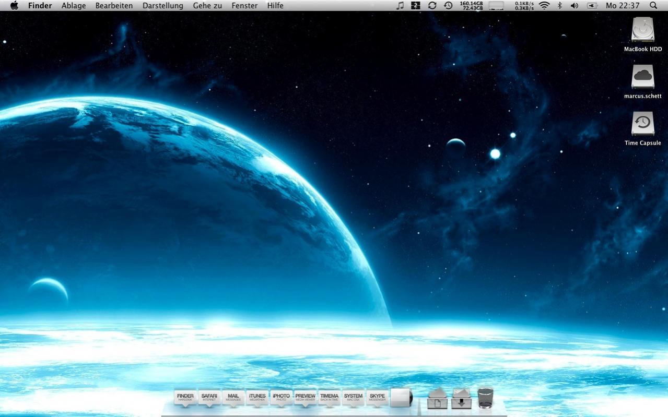
Task: Click the MacBook HDD label text
Action: pyautogui.click(x=643, y=49)
